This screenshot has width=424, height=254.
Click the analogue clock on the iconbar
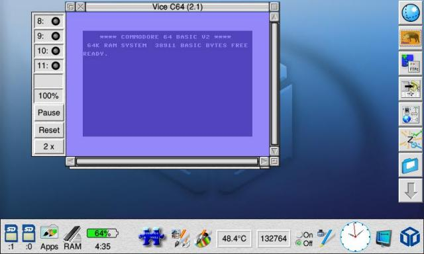click(x=355, y=237)
